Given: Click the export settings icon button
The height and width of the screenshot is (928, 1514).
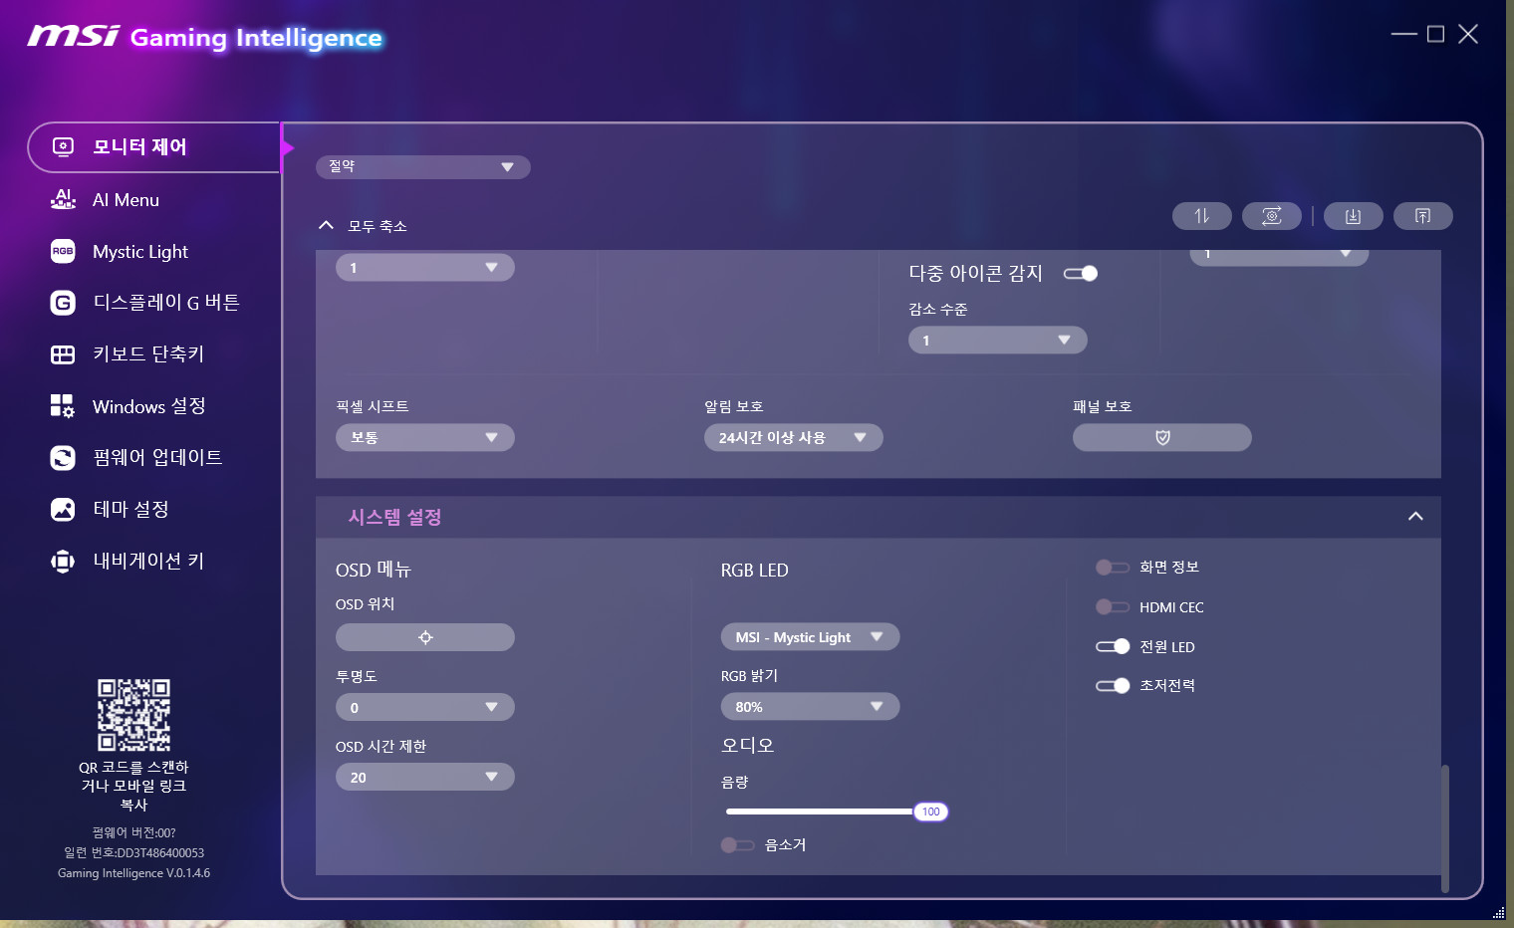Looking at the screenshot, I should click(x=1422, y=216).
